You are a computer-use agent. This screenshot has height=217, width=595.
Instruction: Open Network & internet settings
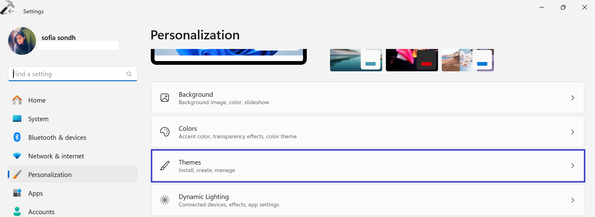56,156
